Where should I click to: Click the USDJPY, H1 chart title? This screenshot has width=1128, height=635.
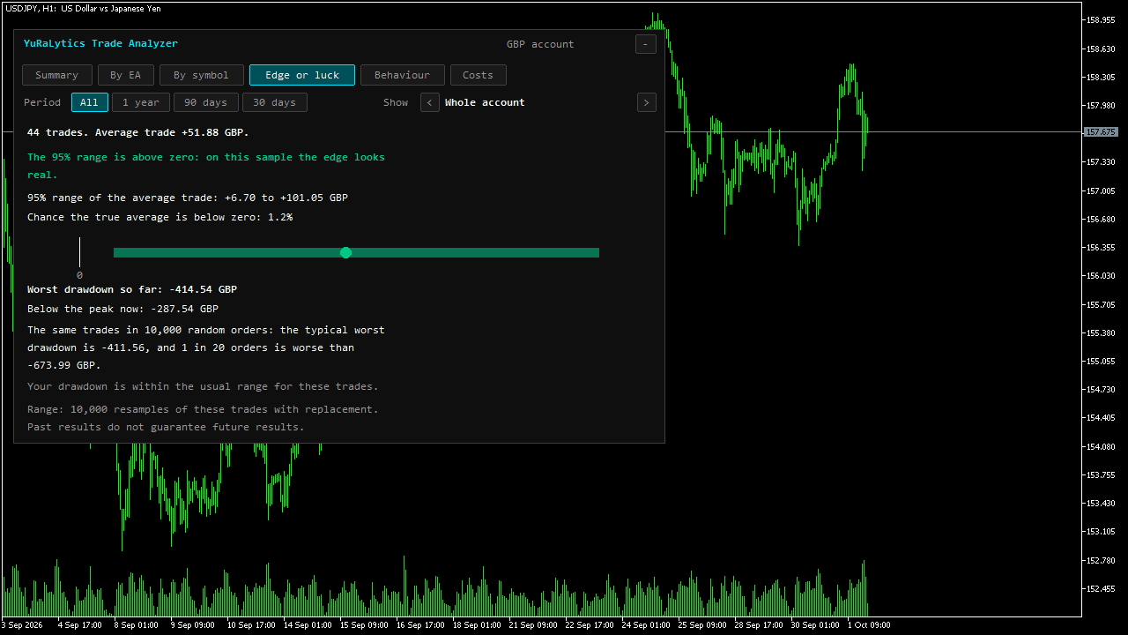pyautogui.click(x=81, y=8)
